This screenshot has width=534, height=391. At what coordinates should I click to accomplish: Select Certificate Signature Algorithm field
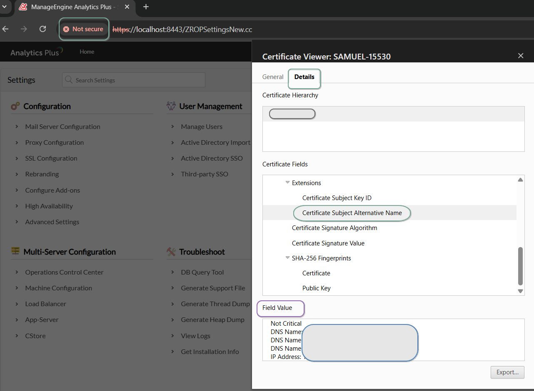pos(334,228)
